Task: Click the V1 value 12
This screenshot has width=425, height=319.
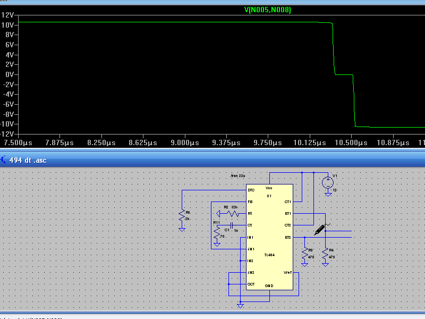Action: pyautogui.click(x=335, y=190)
